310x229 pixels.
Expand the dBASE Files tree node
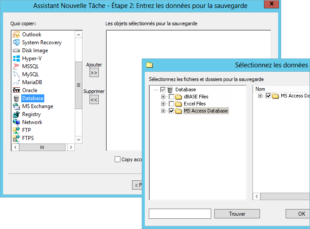tap(163, 97)
